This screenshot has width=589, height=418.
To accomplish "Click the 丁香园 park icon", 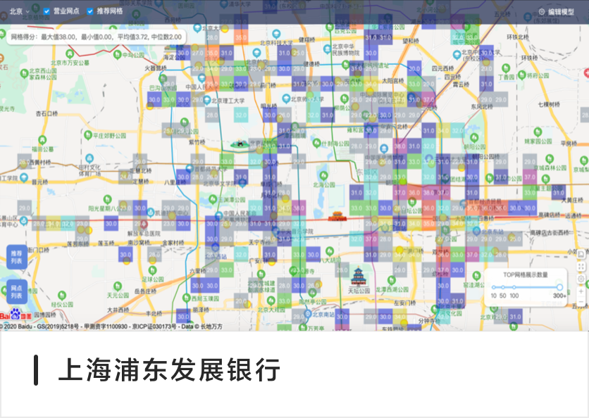I will [506, 68].
